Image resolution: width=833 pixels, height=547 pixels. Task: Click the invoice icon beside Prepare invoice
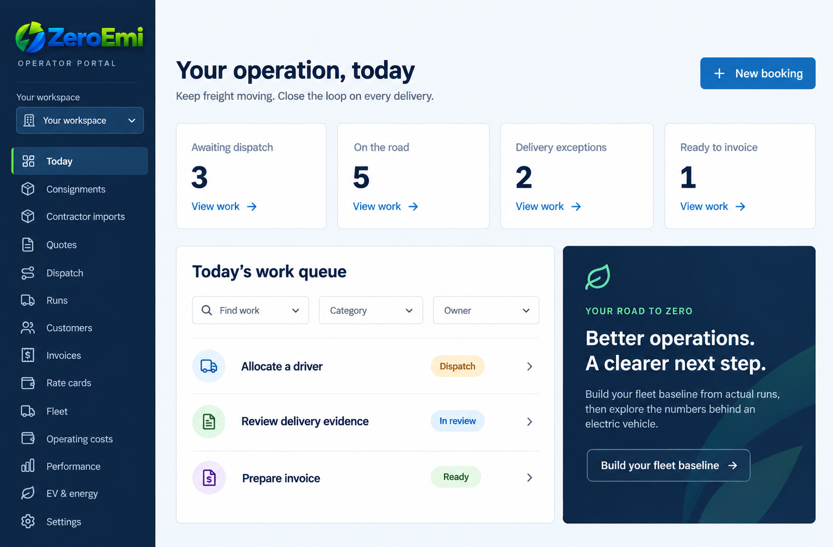pyautogui.click(x=209, y=478)
